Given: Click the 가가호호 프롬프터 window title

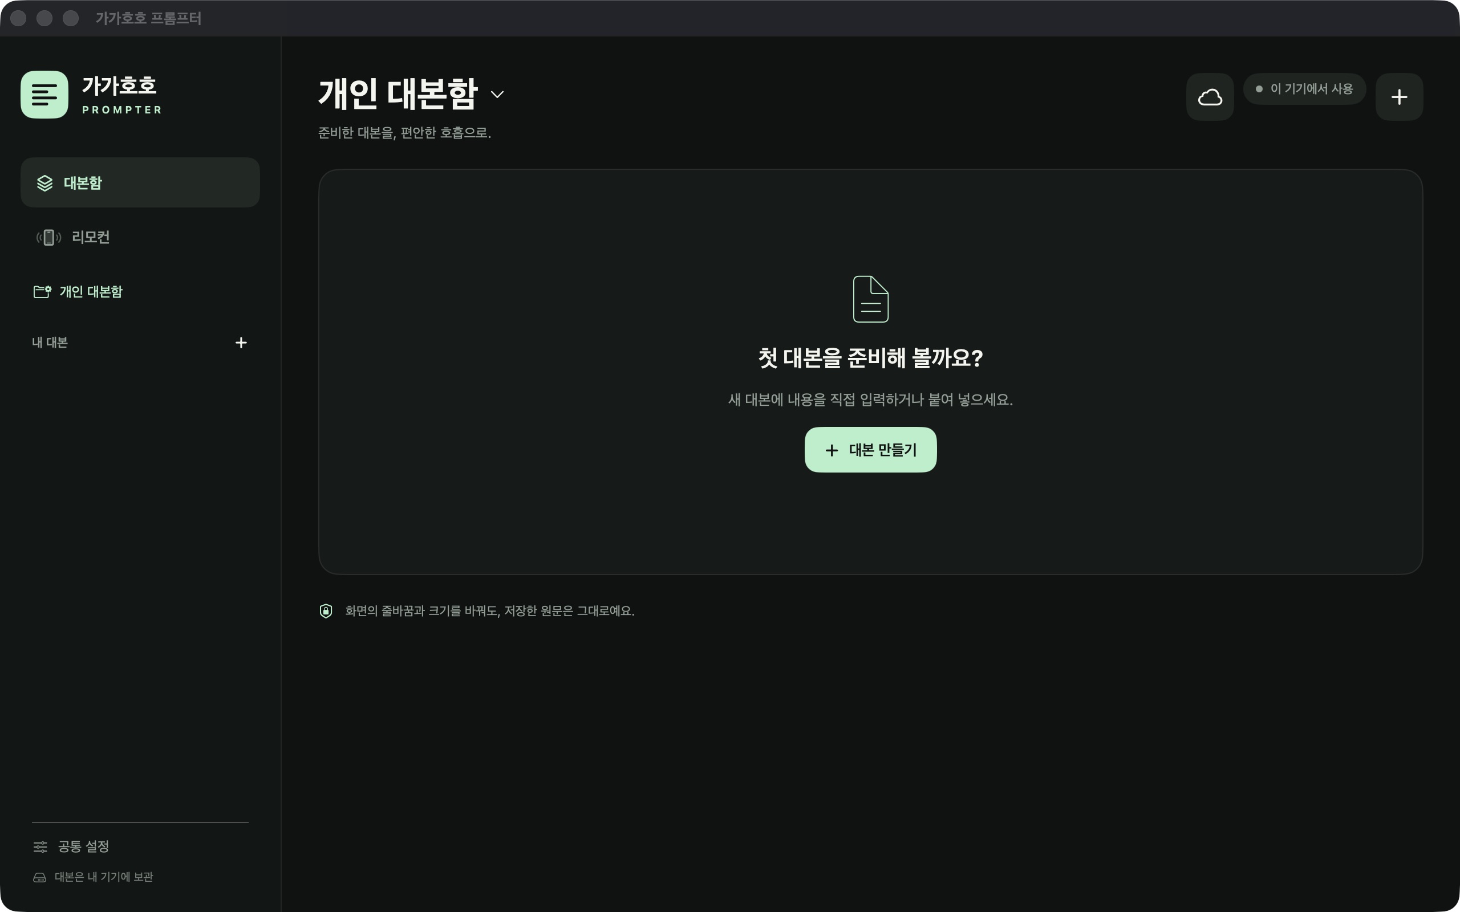Looking at the screenshot, I should coord(148,18).
